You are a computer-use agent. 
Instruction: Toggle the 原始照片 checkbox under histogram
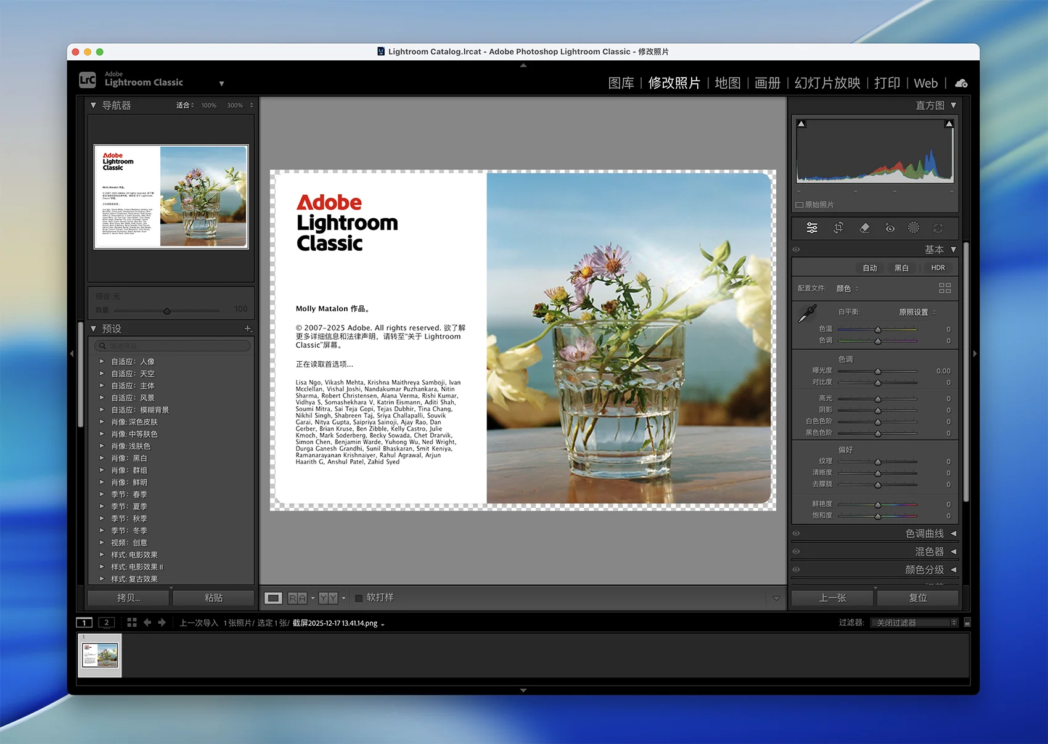point(800,205)
